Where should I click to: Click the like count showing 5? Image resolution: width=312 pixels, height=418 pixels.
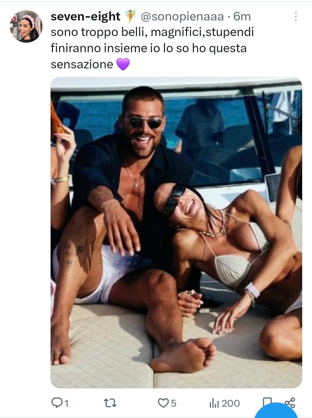point(173,403)
